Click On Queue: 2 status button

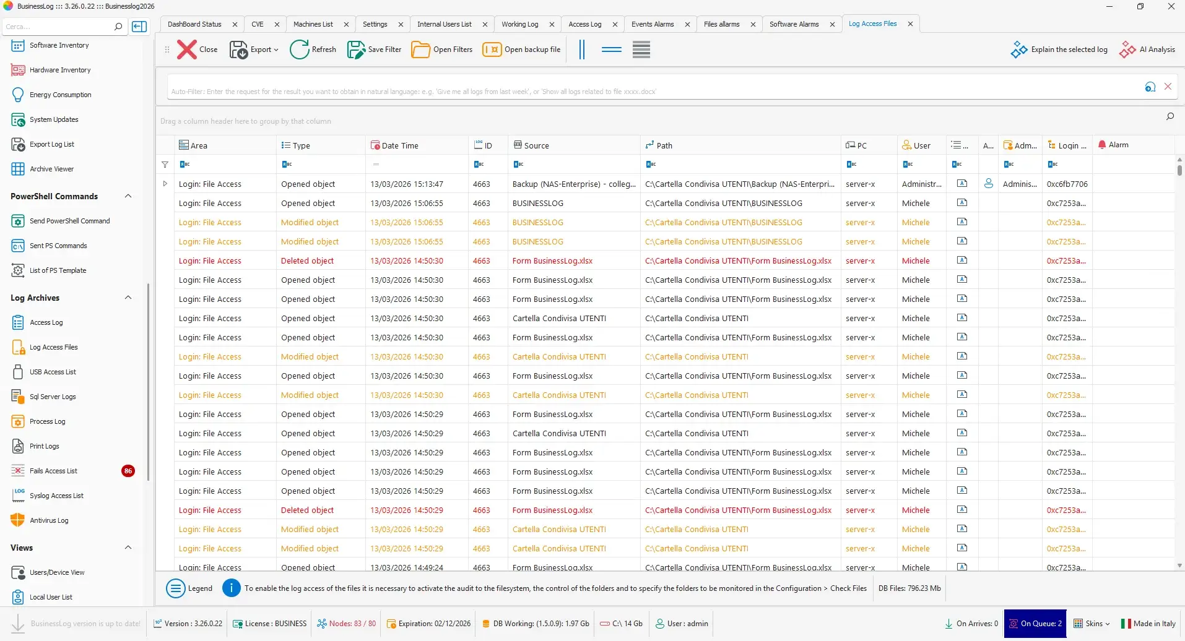tap(1035, 624)
